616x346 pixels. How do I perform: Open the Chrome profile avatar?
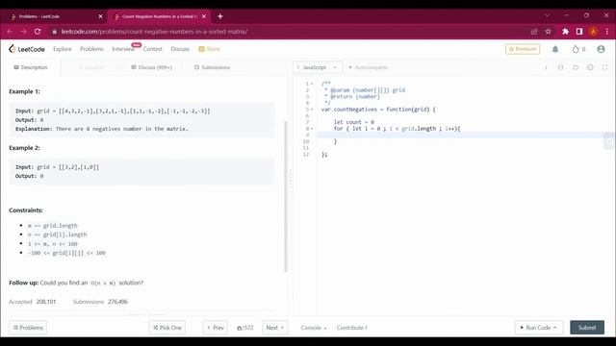[593, 32]
